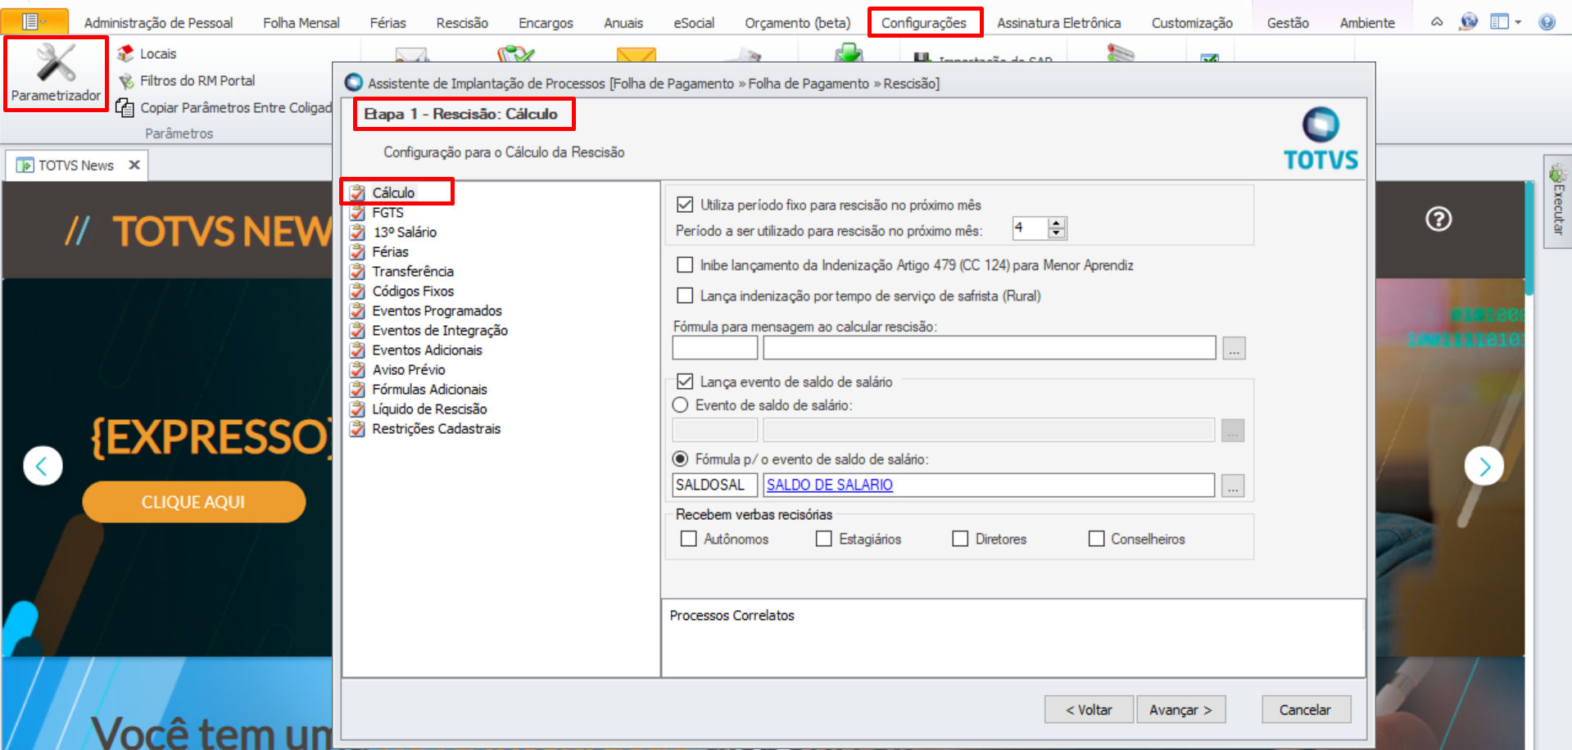Screen dimensions: 1572x750
Task: Click the 13º Salário step icon
Action: click(x=357, y=233)
